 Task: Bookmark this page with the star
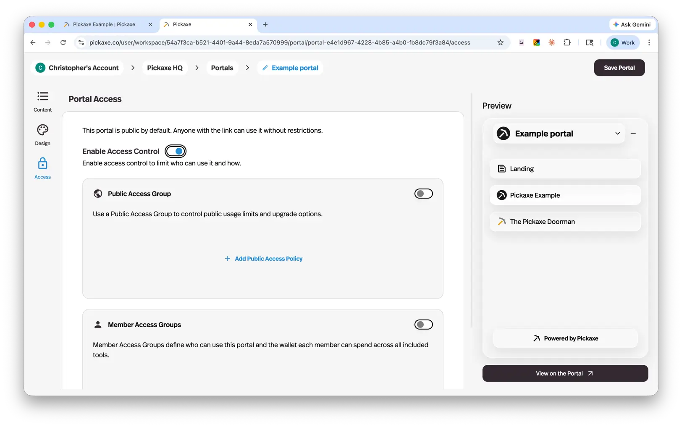pos(500,42)
